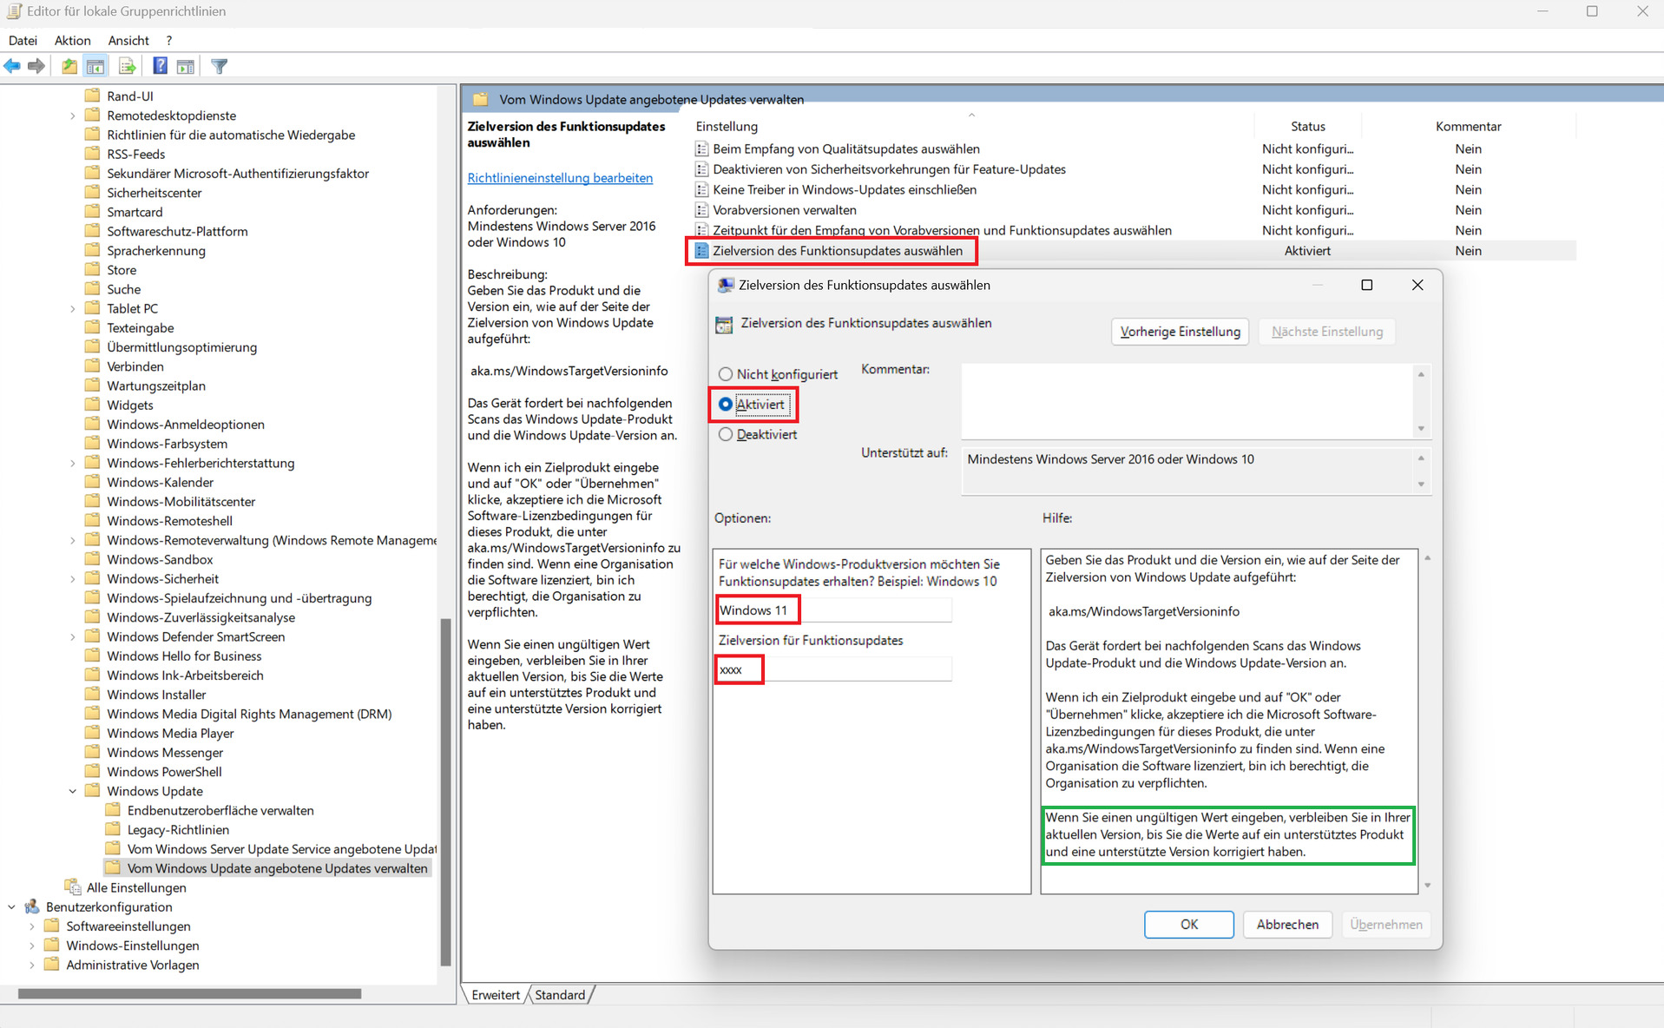Choose the Deaktiviert radio option

click(x=726, y=434)
